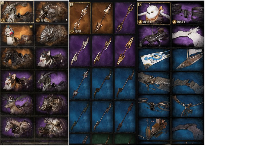Pick the purple golden trident spear
This screenshot has width=254, height=146.
point(125,18)
